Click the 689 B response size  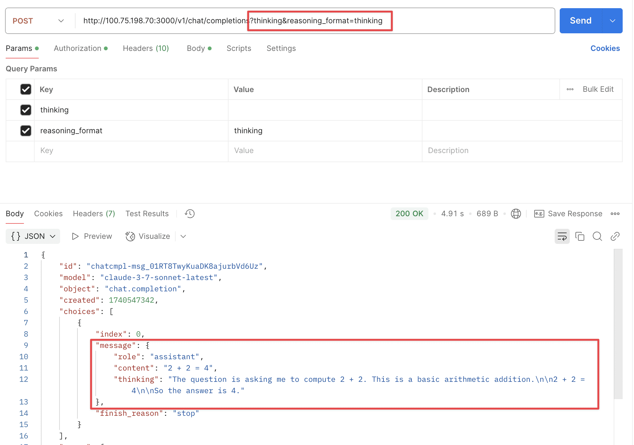click(x=487, y=214)
